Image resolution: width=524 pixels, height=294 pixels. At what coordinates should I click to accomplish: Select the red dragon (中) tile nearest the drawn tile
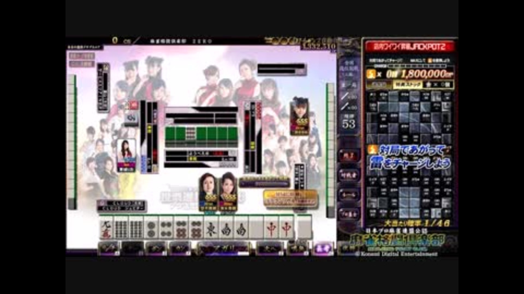coord(287,228)
